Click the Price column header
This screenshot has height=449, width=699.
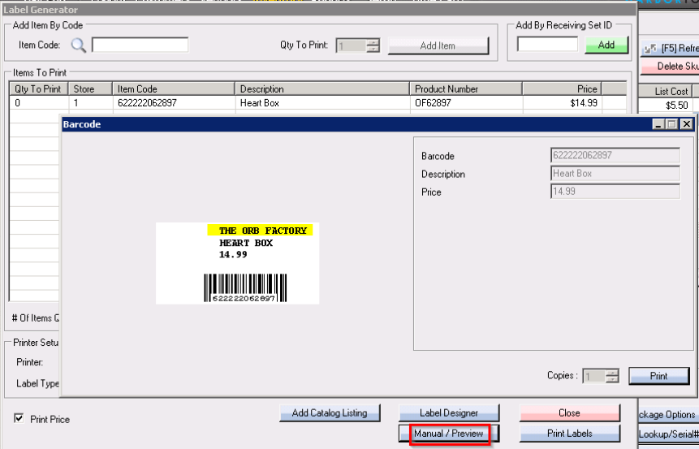point(562,89)
